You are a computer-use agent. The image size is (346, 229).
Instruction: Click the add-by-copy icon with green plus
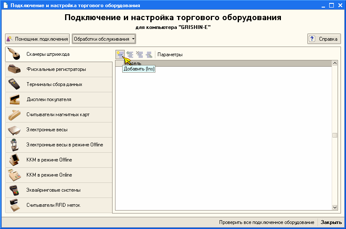130,55
